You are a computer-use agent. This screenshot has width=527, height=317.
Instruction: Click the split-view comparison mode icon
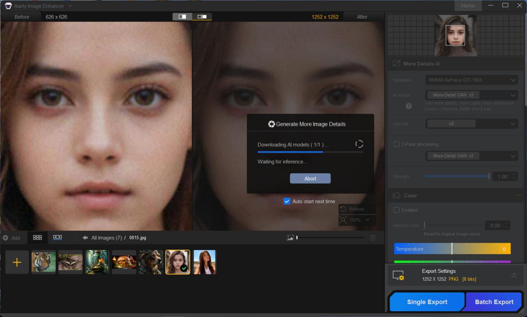[182, 17]
